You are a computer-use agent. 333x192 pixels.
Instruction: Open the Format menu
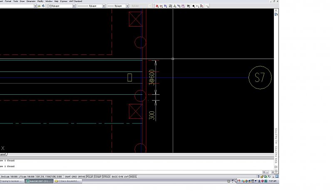tap(8, 1)
